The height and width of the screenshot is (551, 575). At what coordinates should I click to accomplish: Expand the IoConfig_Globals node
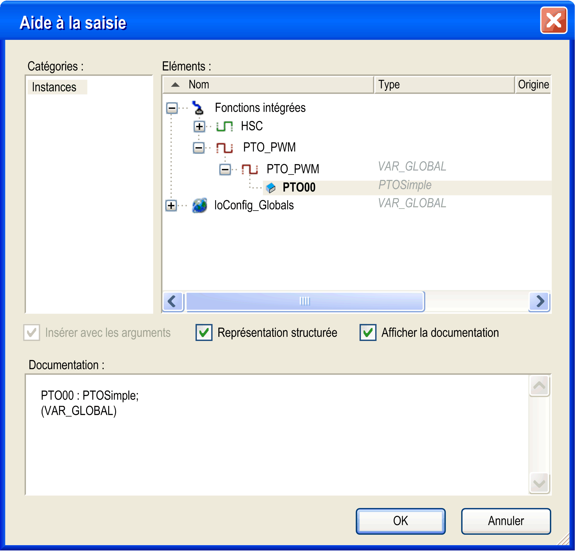[x=171, y=205]
